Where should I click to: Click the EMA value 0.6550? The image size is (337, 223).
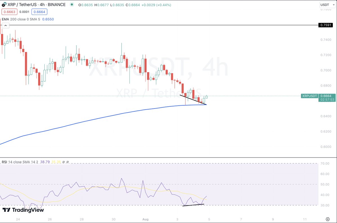tap(48, 19)
